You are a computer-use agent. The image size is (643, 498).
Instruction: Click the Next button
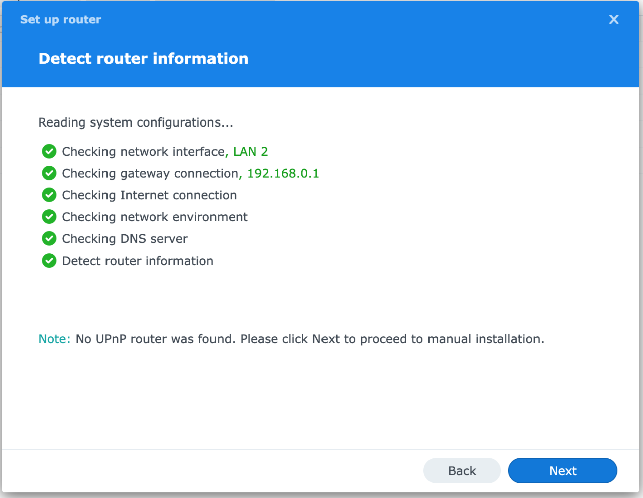(x=562, y=471)
